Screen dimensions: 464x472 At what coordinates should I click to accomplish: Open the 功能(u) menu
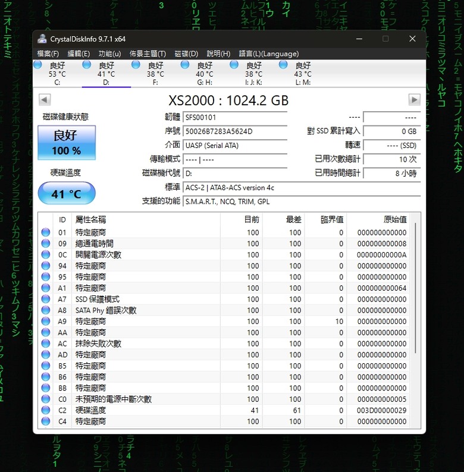pyautogui.click(x=109, y=54)
